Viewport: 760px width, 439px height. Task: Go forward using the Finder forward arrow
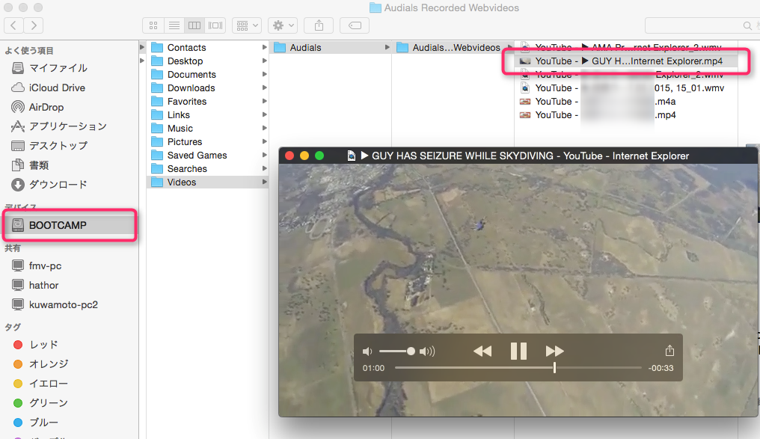tap(34, 25)
